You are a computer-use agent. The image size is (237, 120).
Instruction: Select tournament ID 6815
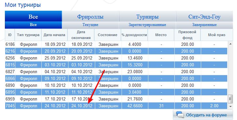coord(10,65)
